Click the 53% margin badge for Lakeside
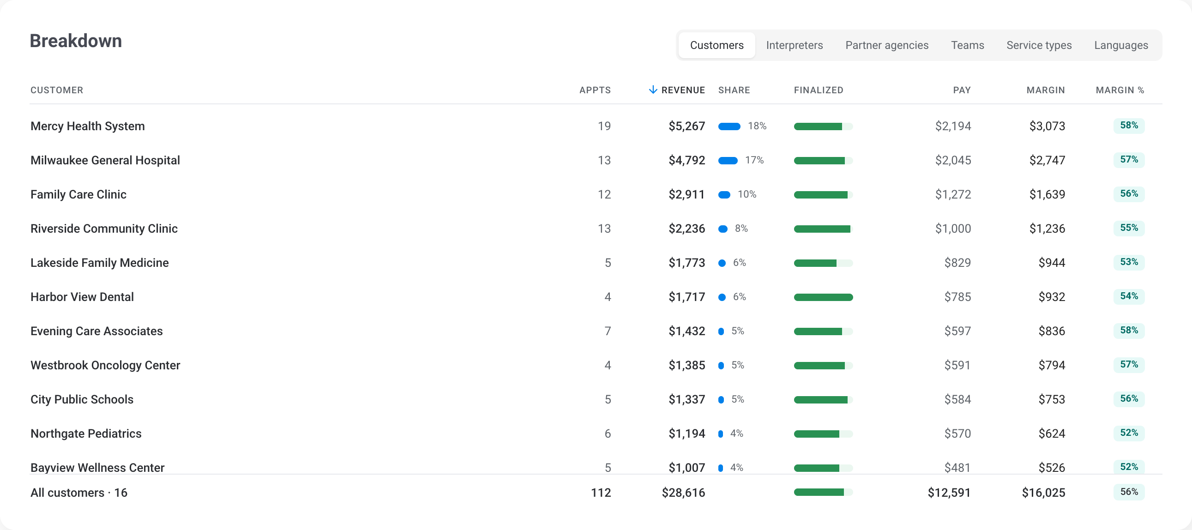 (1129, 262)
